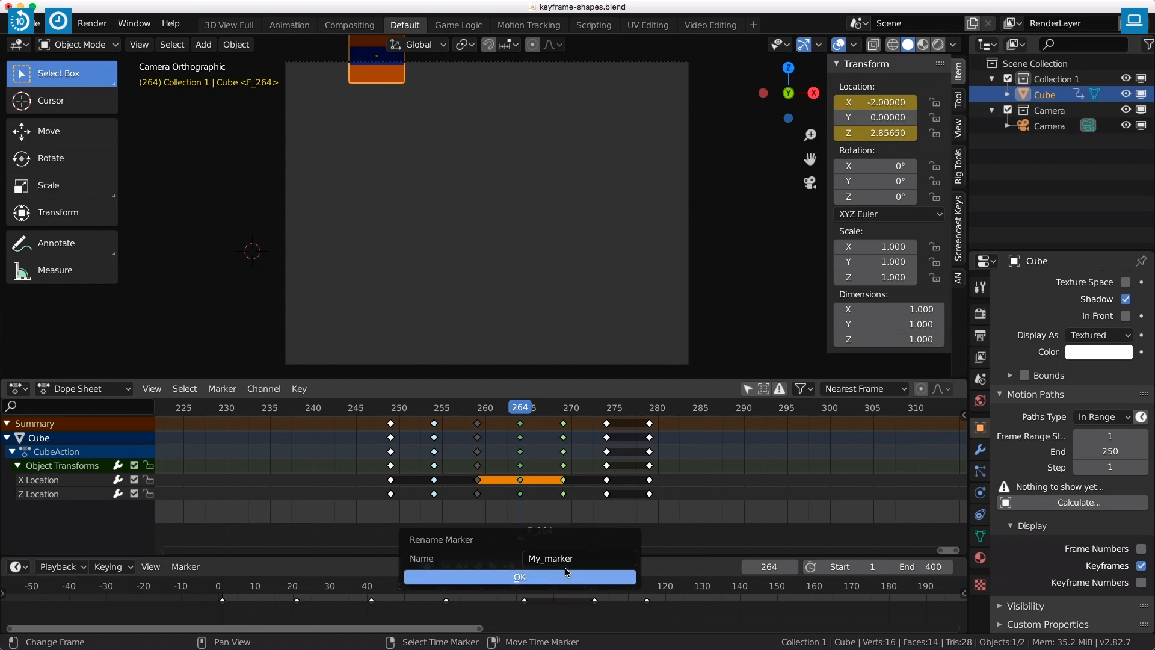1155x650 pixels.
Task: Toggle camera view icon in viewport
Action: (x=810, y=183)
